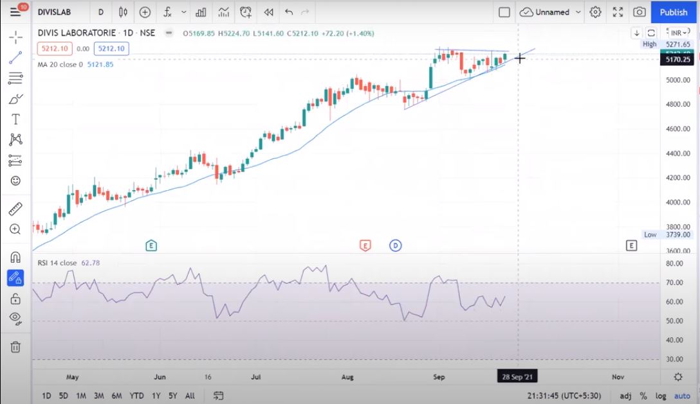The image size is (700, 404).
Task: Open the fx Indicators dialog
Action: pos(167,12)
